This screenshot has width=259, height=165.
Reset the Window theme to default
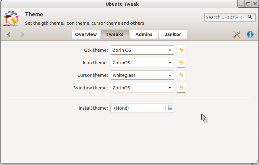point(181,88)
